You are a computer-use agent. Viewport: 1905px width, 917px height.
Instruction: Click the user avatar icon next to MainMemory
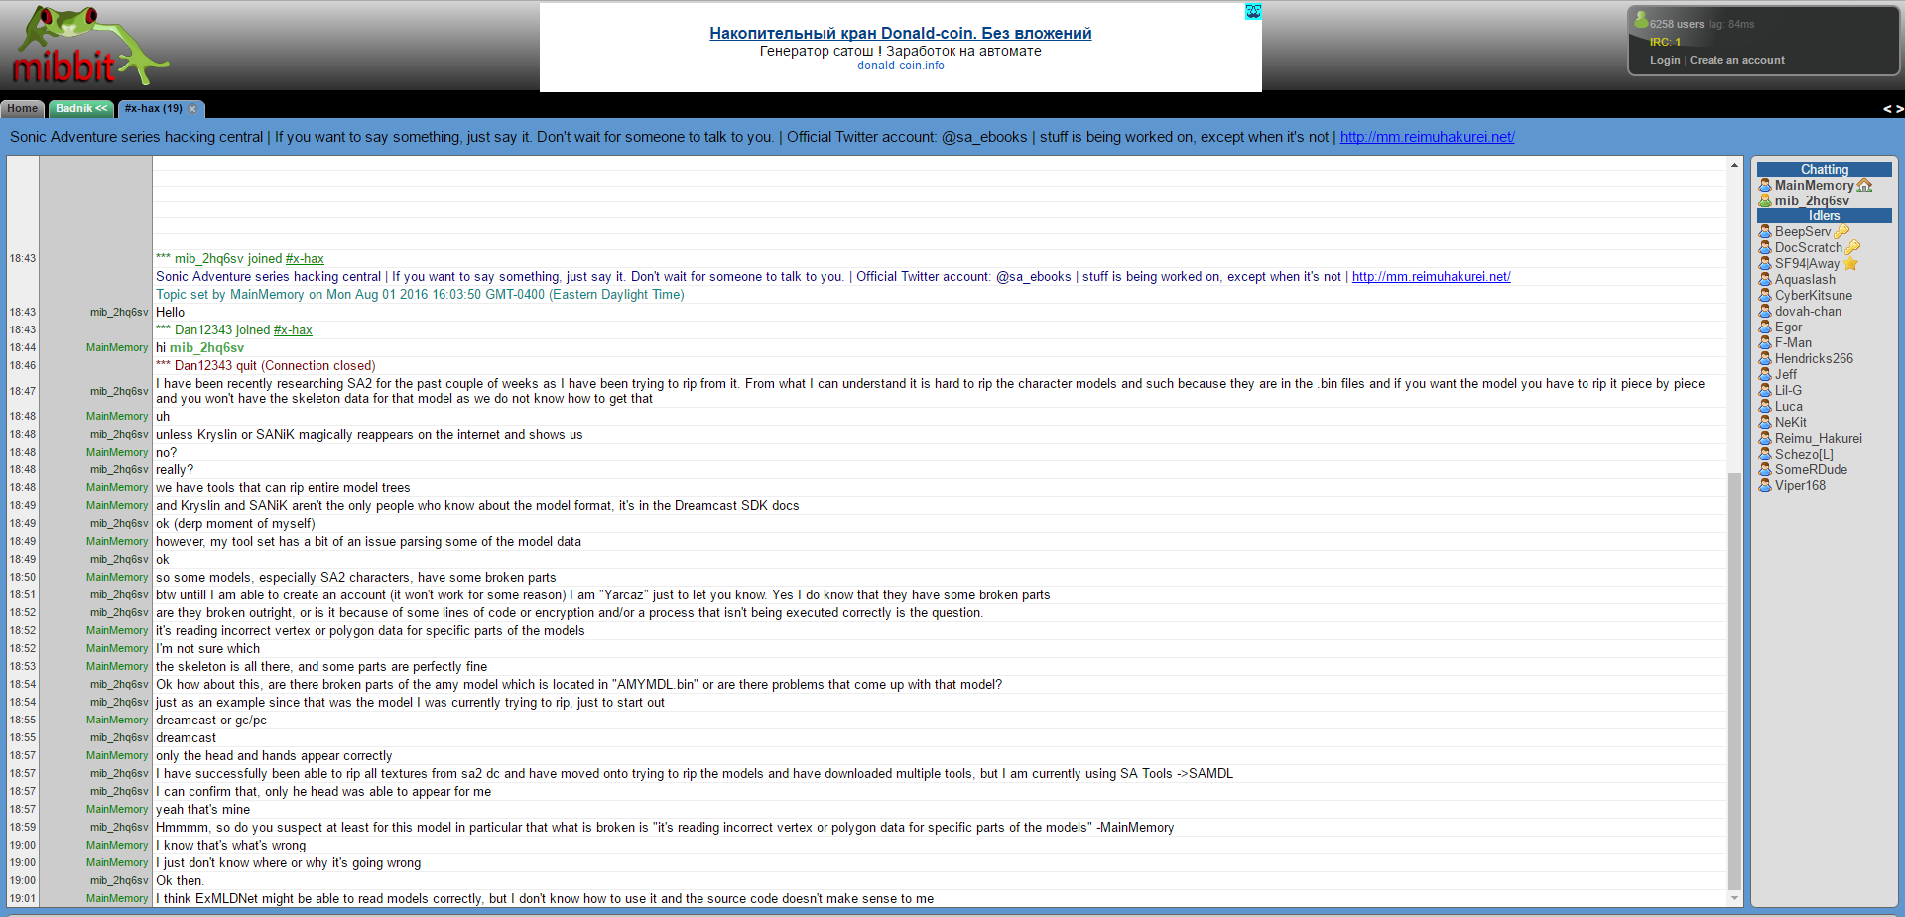[x=1765, y=185]
